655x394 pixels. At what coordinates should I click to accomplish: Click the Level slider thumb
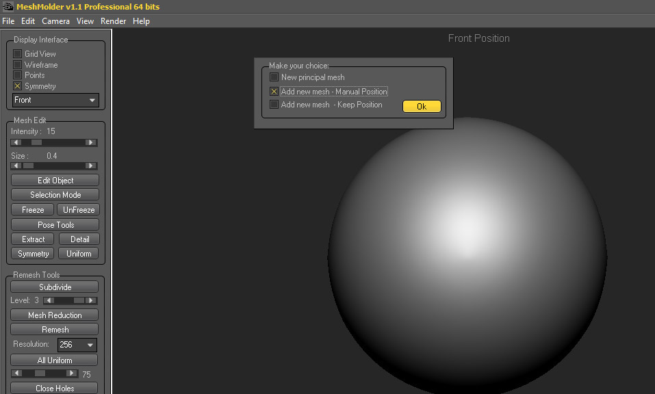click(x=79, y=300)
